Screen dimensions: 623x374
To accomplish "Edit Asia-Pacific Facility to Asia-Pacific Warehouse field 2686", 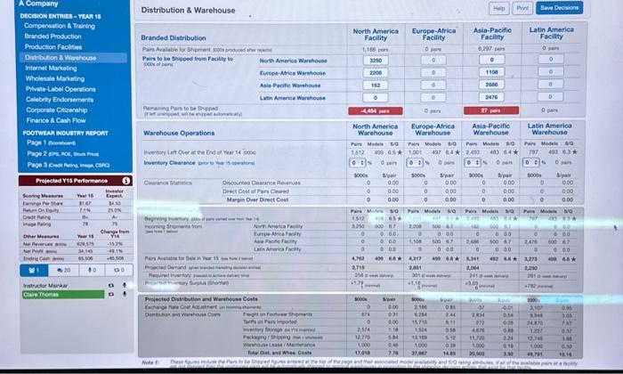I will 492,85.
